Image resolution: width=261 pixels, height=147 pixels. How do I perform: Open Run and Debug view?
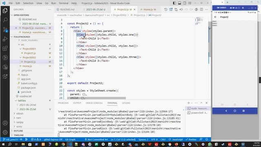tap(5, 39)
